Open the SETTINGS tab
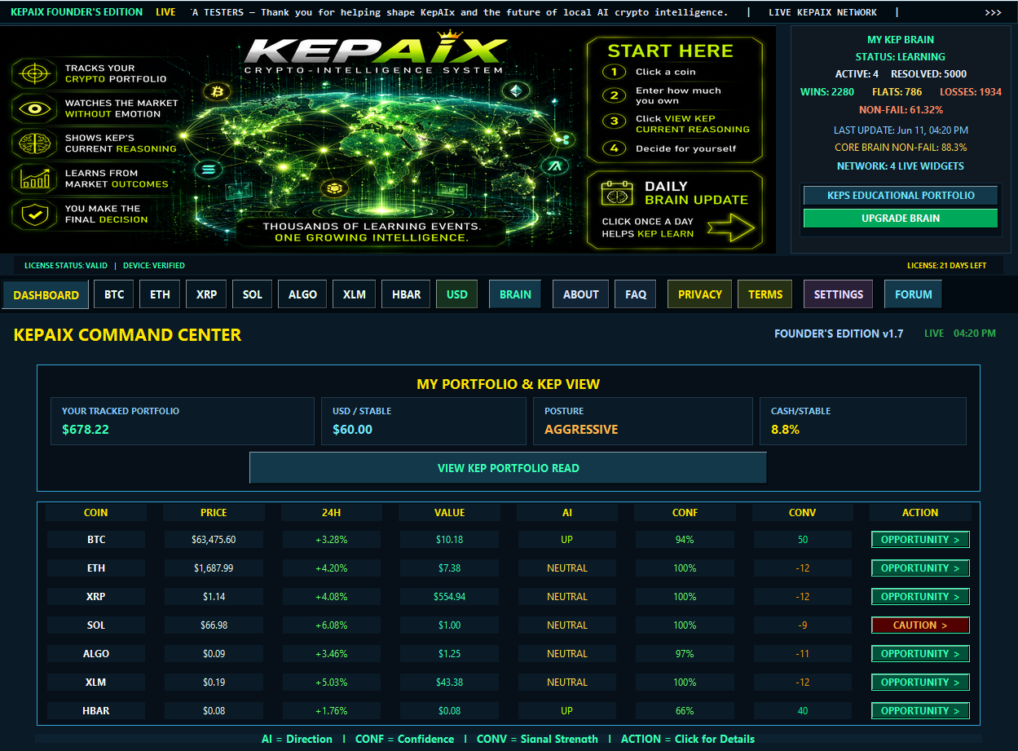Screen dimensions: 1018x751 (839, 294)
